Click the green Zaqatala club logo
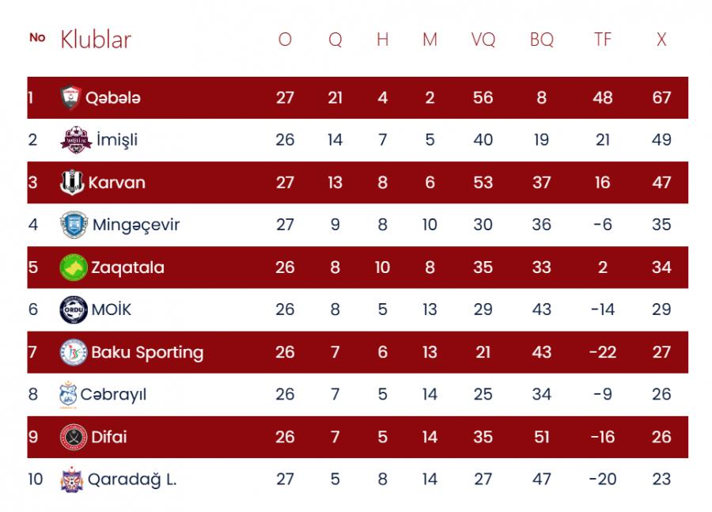The height and width of the screenshot is (512, 712). pos(74,267)
